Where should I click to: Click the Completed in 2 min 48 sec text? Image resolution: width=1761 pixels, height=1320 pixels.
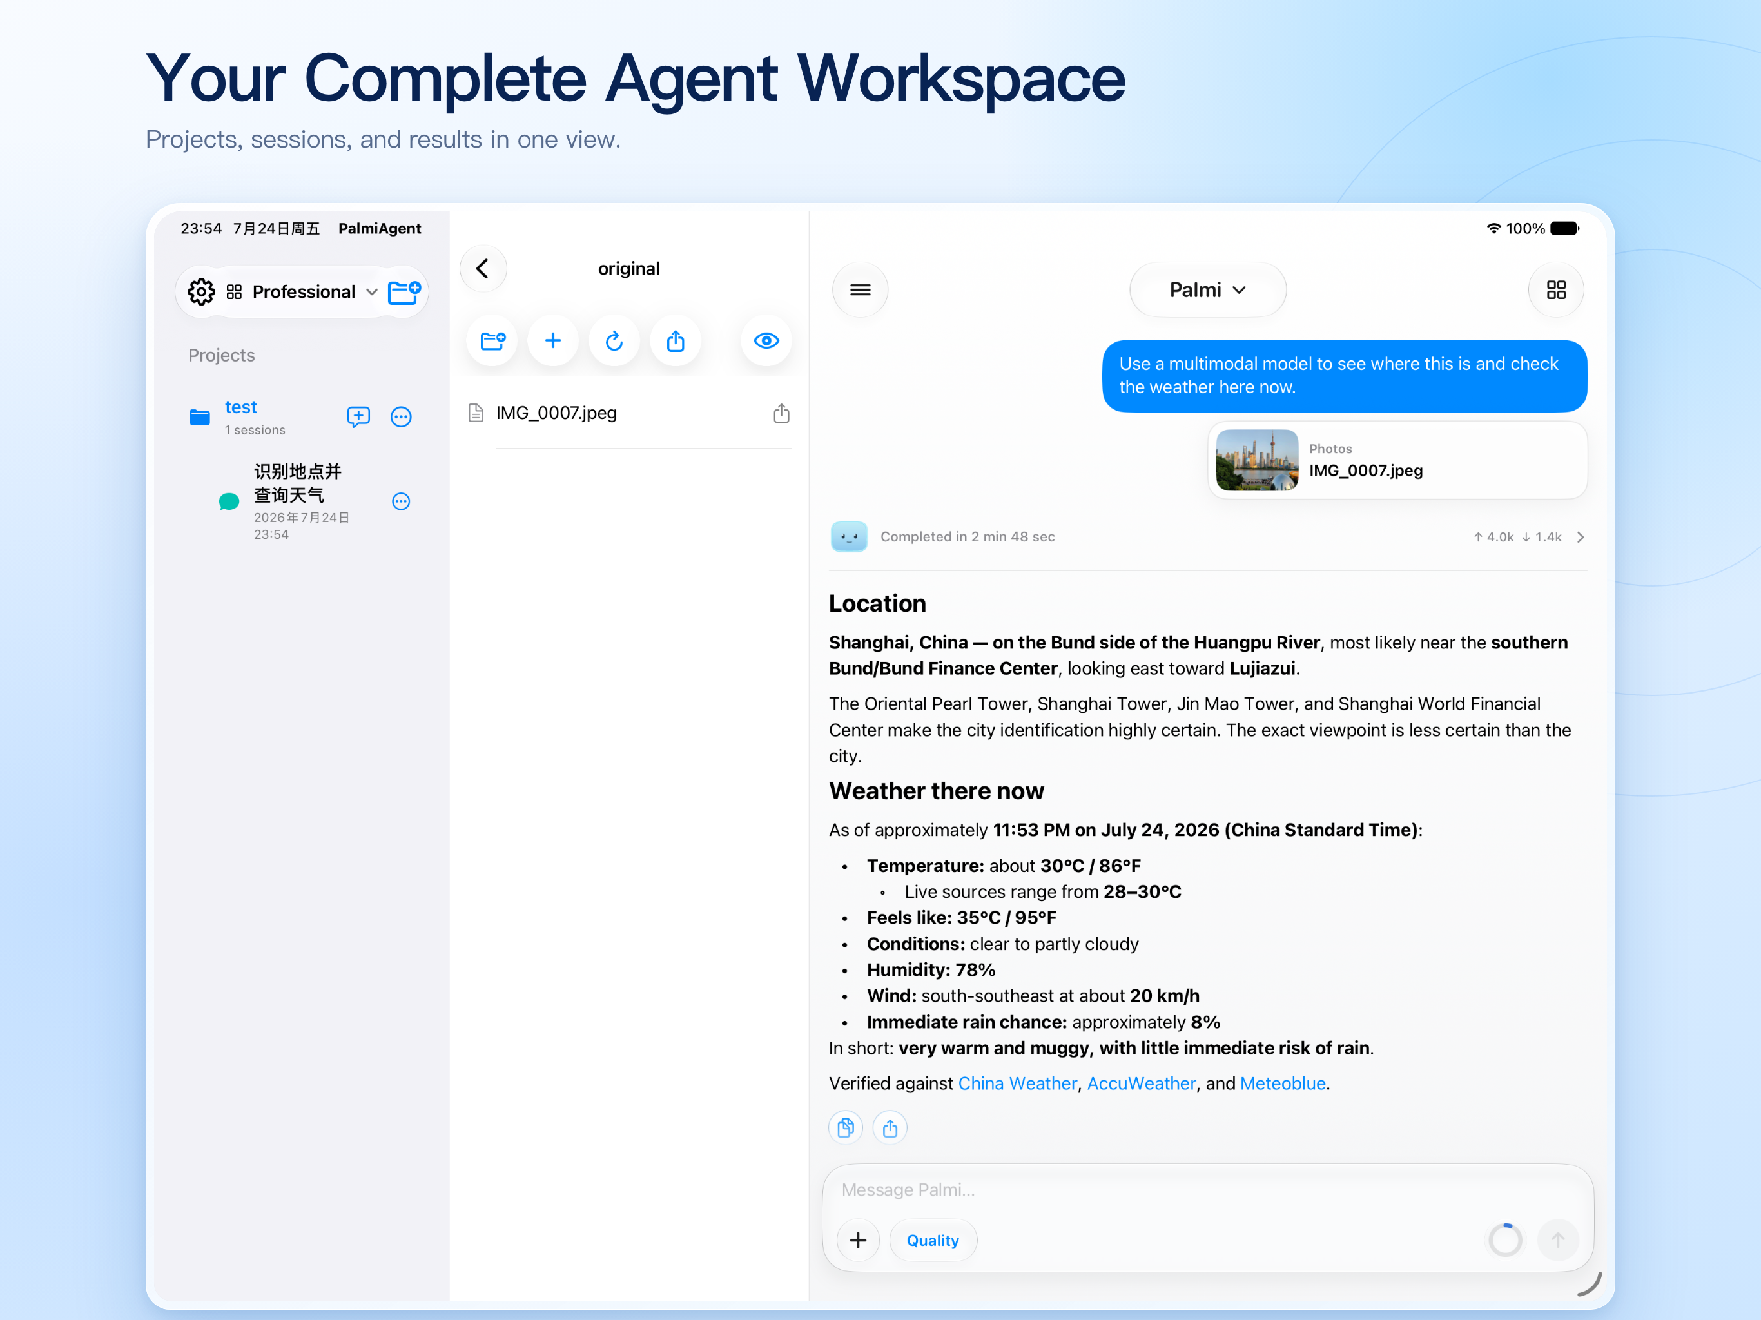(968, 538)
